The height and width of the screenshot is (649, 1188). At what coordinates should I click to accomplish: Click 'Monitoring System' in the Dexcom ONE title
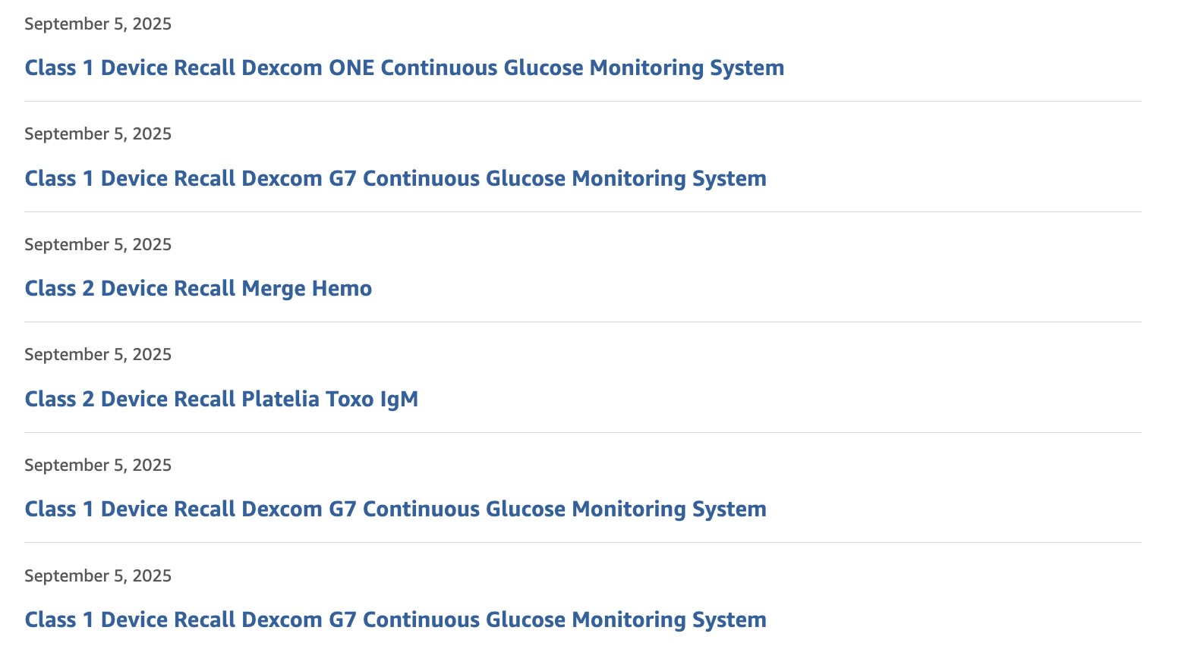click(687, 67)
